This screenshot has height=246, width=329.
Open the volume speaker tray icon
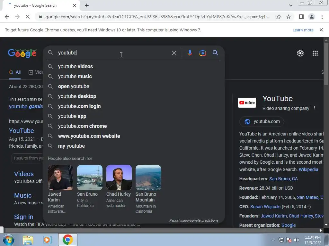pyautogui.click(x=296, y=240)
